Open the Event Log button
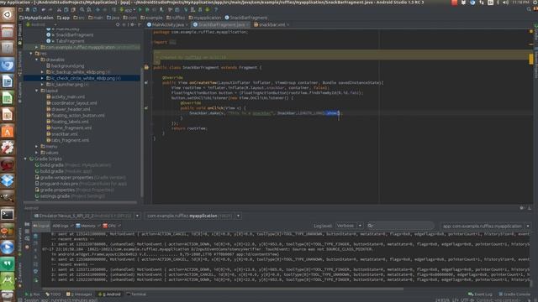Image resolution: width=538 pixels, height=302 pixels. point(480,294)
